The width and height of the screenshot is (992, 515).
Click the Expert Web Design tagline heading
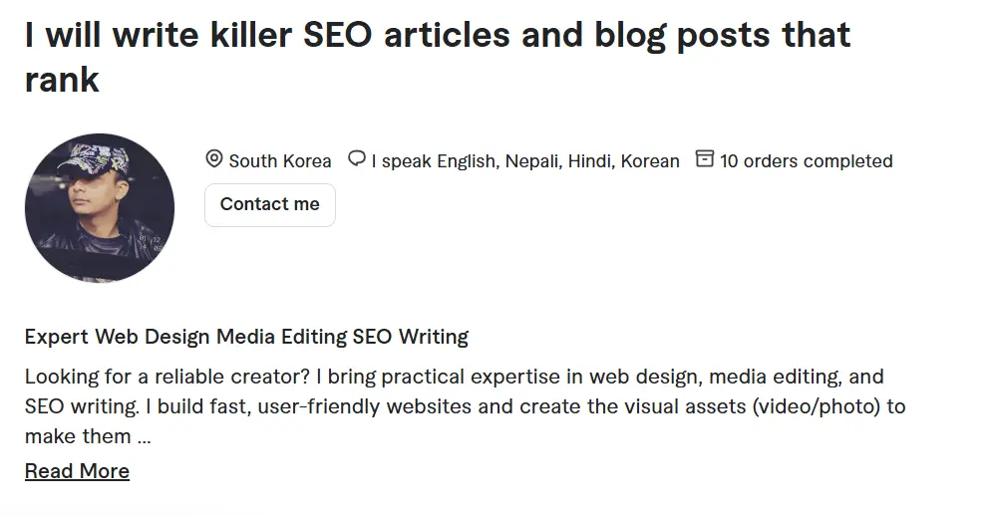coord(246,337)
